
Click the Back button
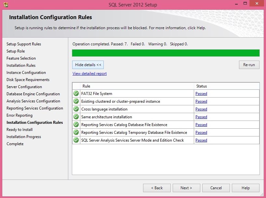pyautogui.click(x=157, y=188)
